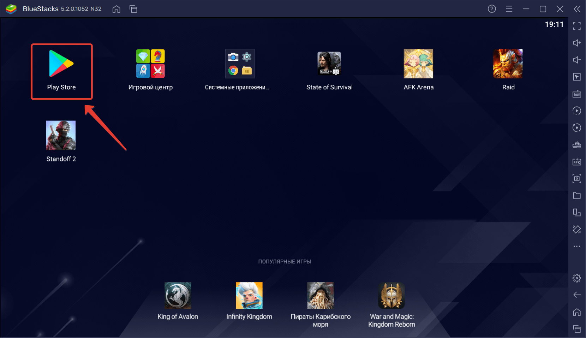Open BlueStacks settings gear in sidebar

tap(577, 278)
